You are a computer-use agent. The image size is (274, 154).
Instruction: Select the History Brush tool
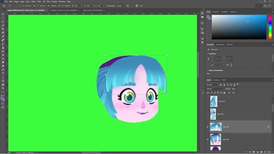(x=3, y=51)
